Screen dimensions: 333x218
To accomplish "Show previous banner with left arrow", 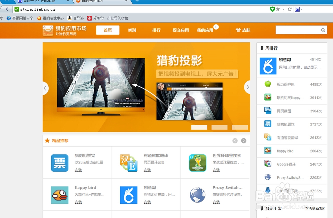I will click(45, 88).
